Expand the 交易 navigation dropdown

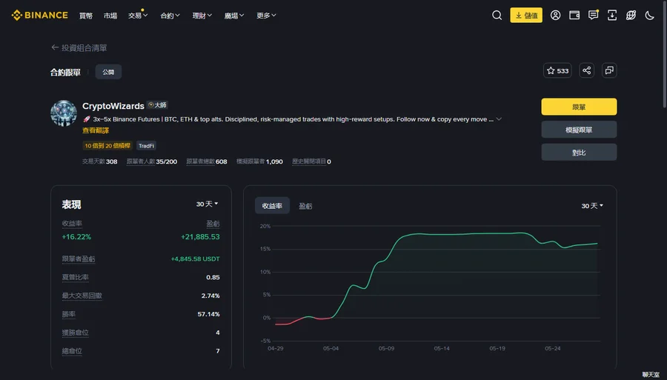pos(138,16)
